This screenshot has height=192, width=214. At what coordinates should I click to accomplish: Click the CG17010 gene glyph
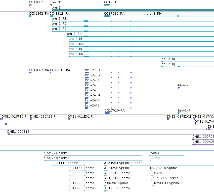click(107, 5)
